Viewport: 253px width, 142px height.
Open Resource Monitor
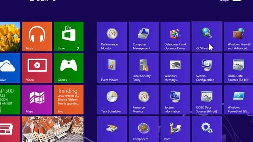tap(143, 100)
